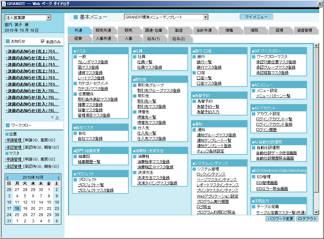Open EDIエラー照会画面 link
Image resolution: width=324 pixels, height=239 pixels.
click(x=272, y=189)
